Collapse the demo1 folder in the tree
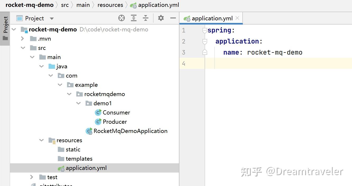Image resolution: width=352 pixels, height=186 pixels. pyautogui.click(x=78, y=103)
